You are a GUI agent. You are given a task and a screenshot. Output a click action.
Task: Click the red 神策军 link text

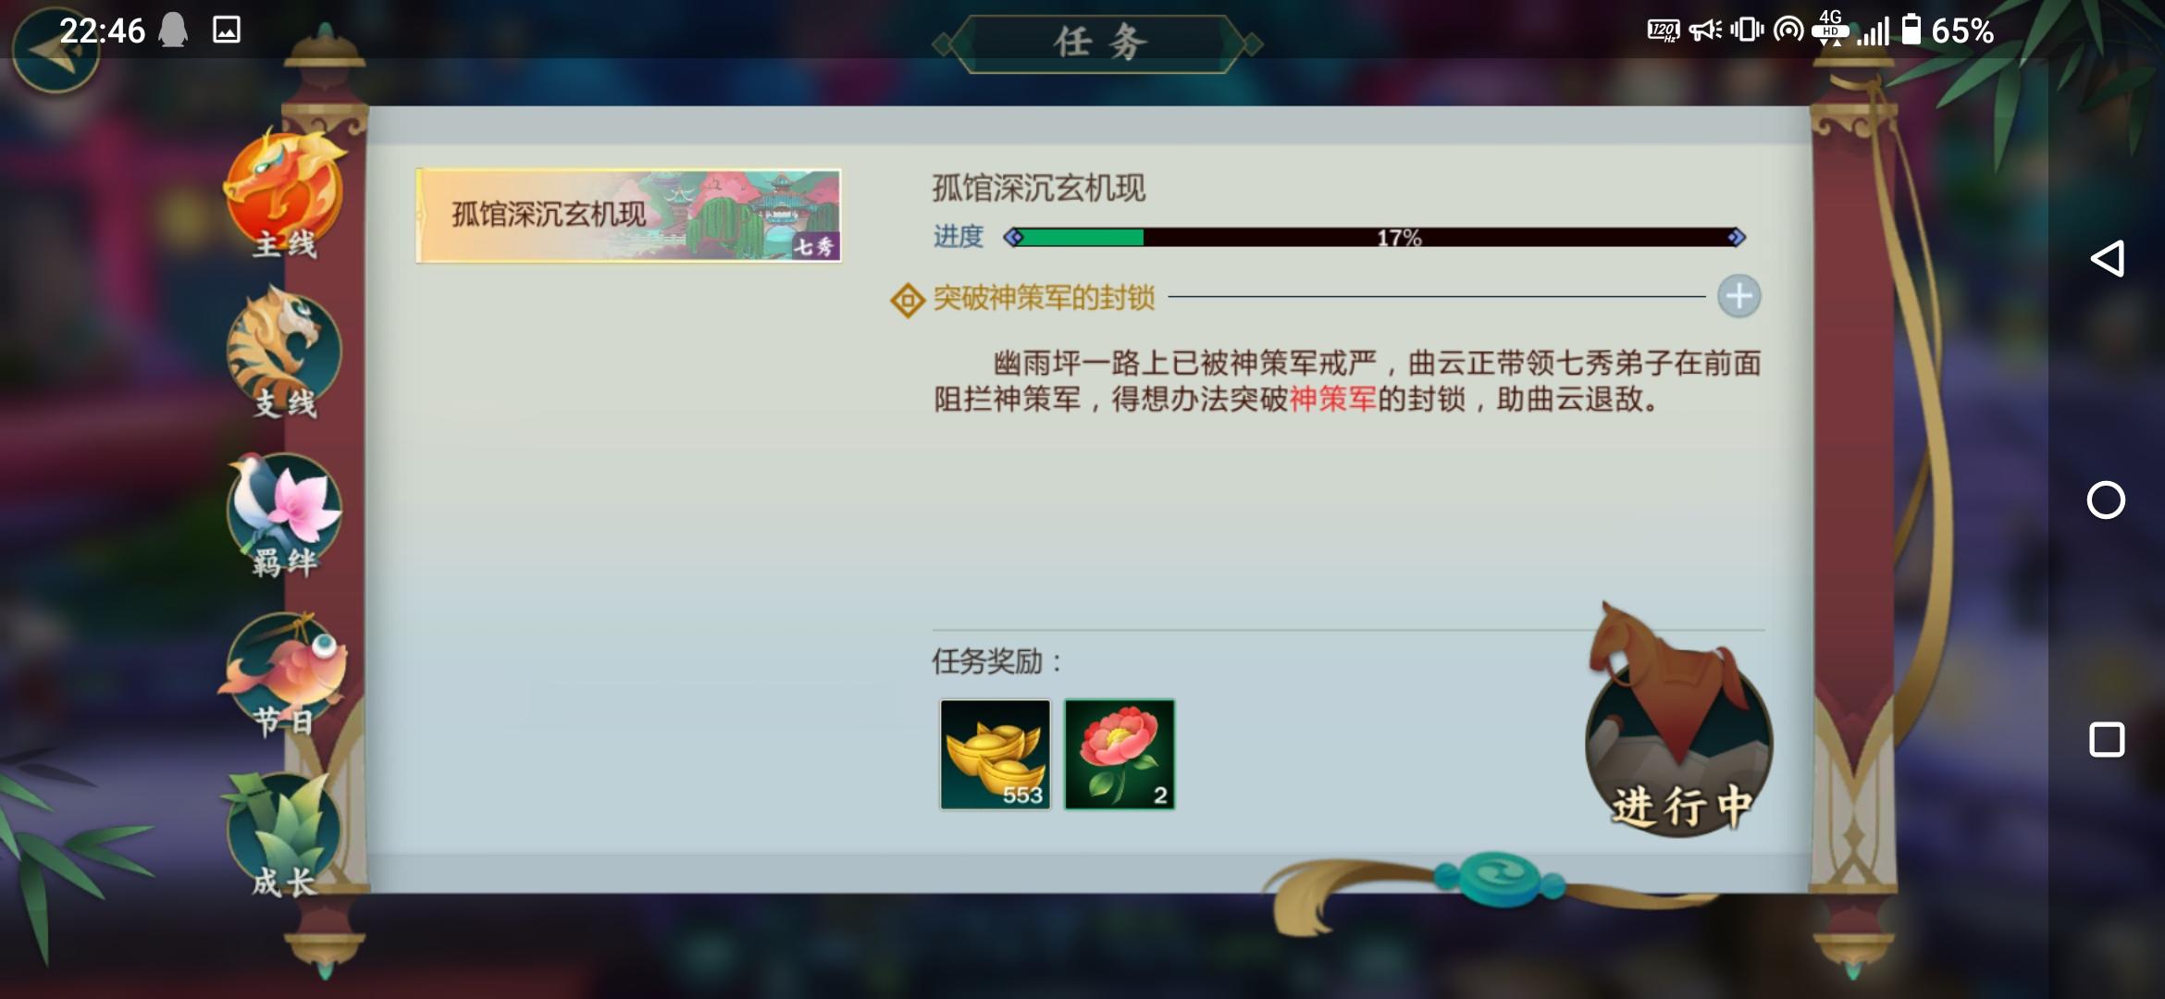1333,400
